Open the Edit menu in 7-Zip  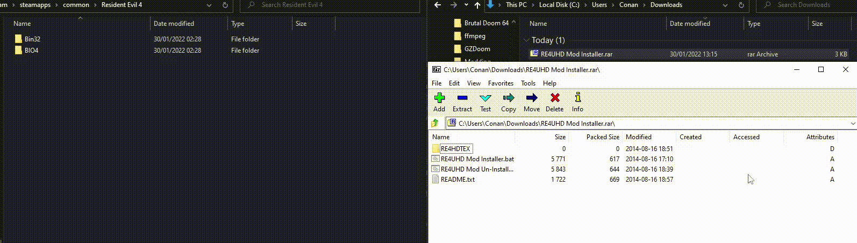tap(454, 83)
